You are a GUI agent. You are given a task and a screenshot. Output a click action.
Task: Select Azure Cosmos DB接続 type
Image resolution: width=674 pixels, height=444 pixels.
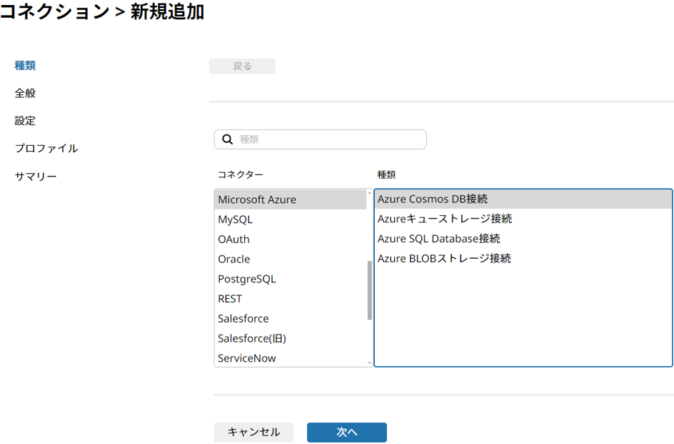coord(433,199)
